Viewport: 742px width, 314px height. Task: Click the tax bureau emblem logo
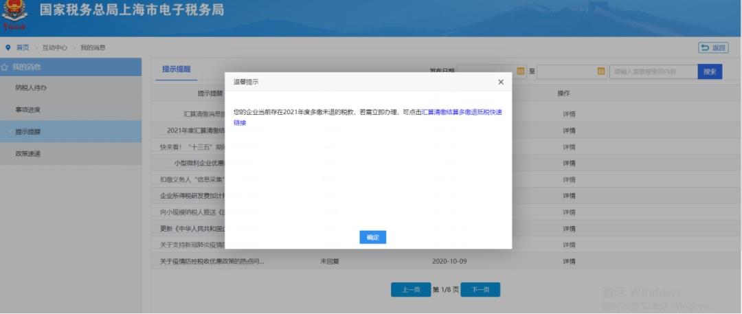click(x=14, y=16)
